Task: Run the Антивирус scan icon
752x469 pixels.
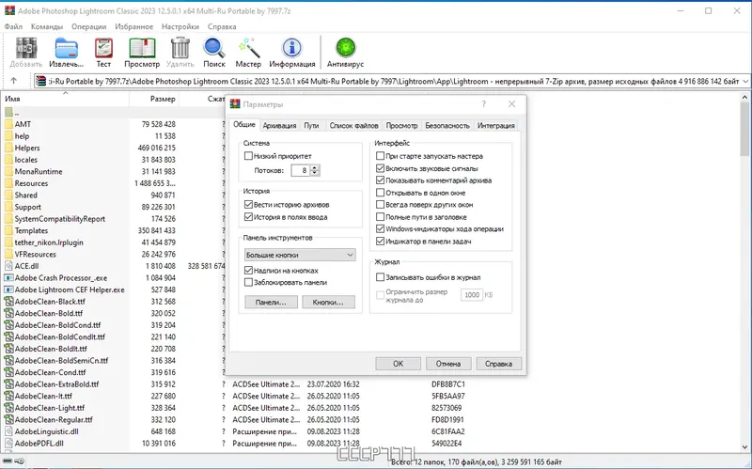Action: point(345,50)
